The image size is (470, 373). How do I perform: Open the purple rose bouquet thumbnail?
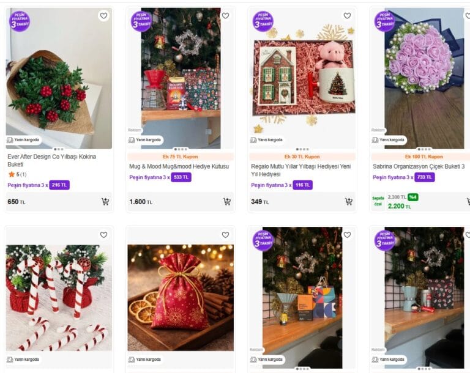click(424, 78)
